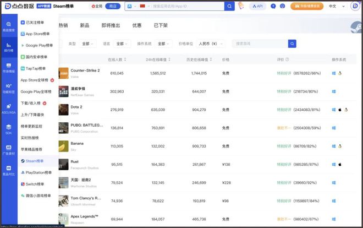Screen dimensions: 363x228
Task: Click the game search magnifier button
Action: 292,44
